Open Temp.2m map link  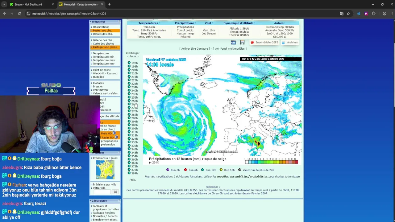(149, 27)
